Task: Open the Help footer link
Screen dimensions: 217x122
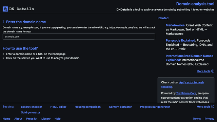Action: point(57,119)
